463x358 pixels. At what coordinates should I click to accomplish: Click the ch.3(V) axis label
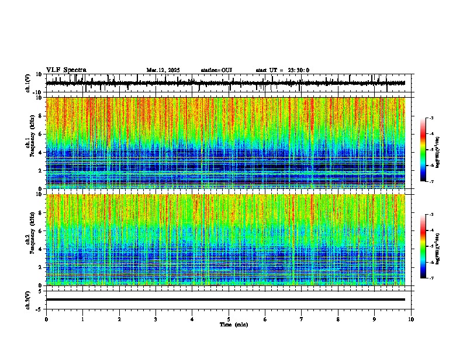28,300
